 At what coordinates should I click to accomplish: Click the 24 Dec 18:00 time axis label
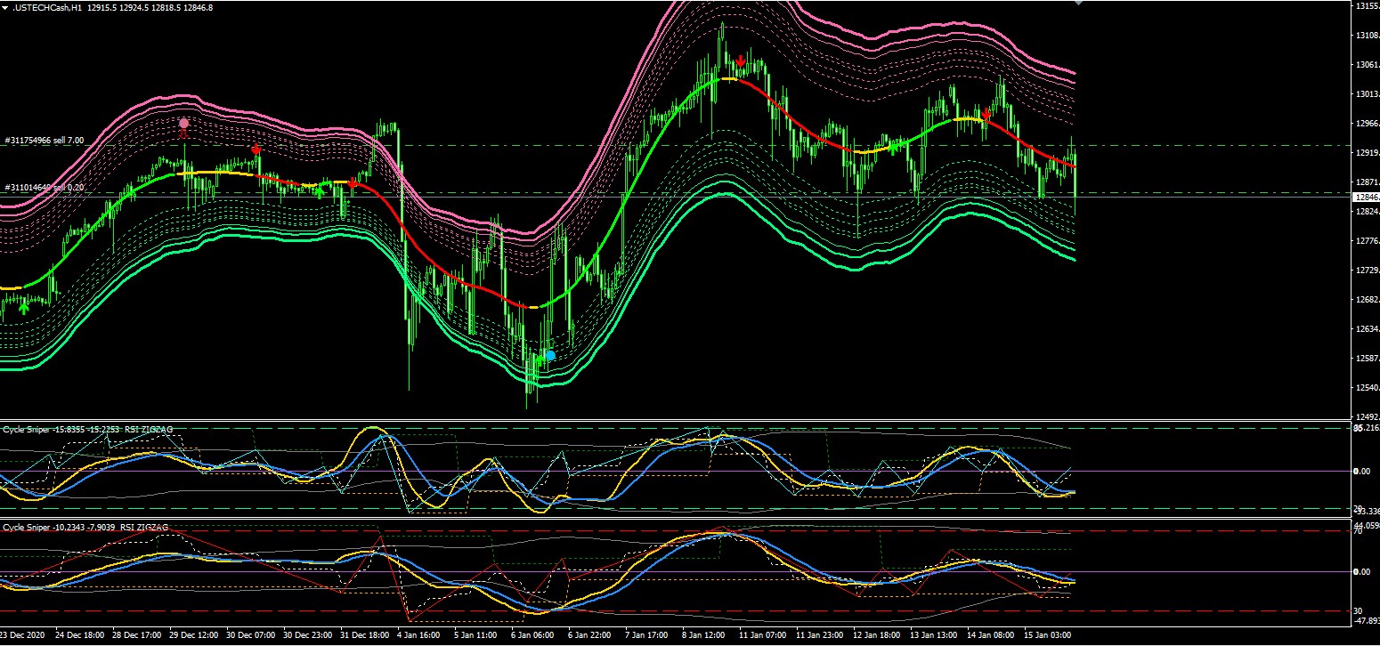pos(80,636)
